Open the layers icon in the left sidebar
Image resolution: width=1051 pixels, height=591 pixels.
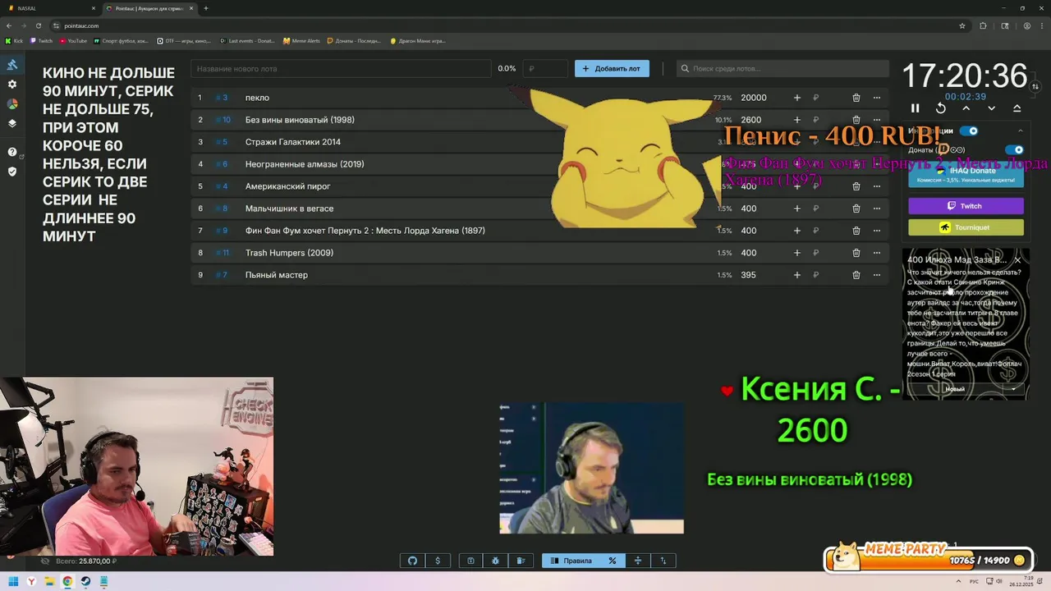(x=12, y=124)
